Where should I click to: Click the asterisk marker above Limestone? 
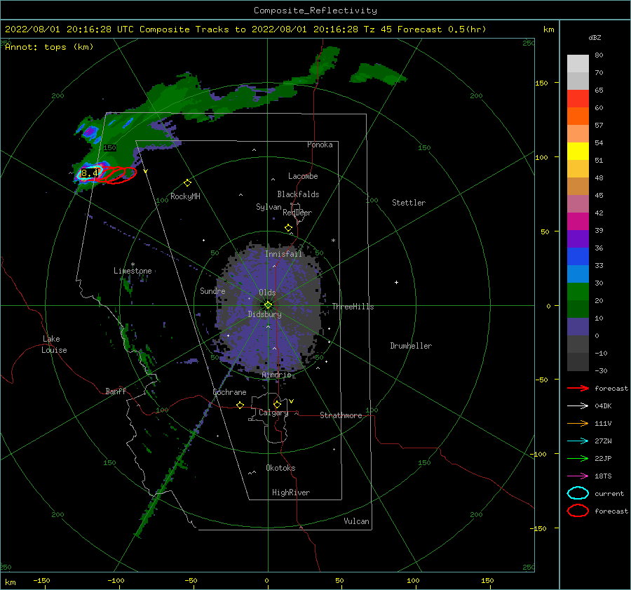coord(133,264)
